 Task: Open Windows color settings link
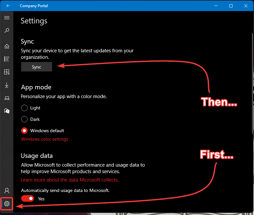tap(45, 139)
